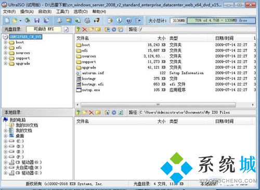Click the Open file folder icon in toolbar
This screenshot has height=190, width=260.
[15, 21]
